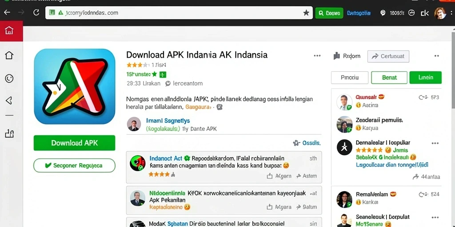Share the Indanoct Act review (Astem)
This screenshot has width=455, height=227.
click(307, 176)
